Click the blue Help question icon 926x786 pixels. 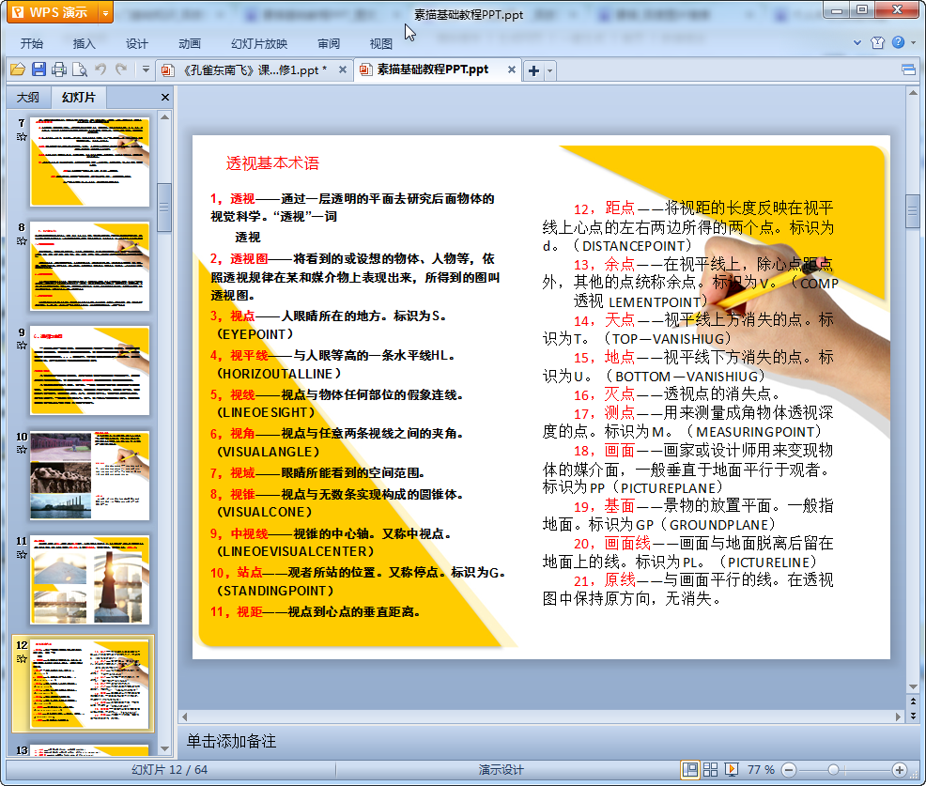[898, 42]
